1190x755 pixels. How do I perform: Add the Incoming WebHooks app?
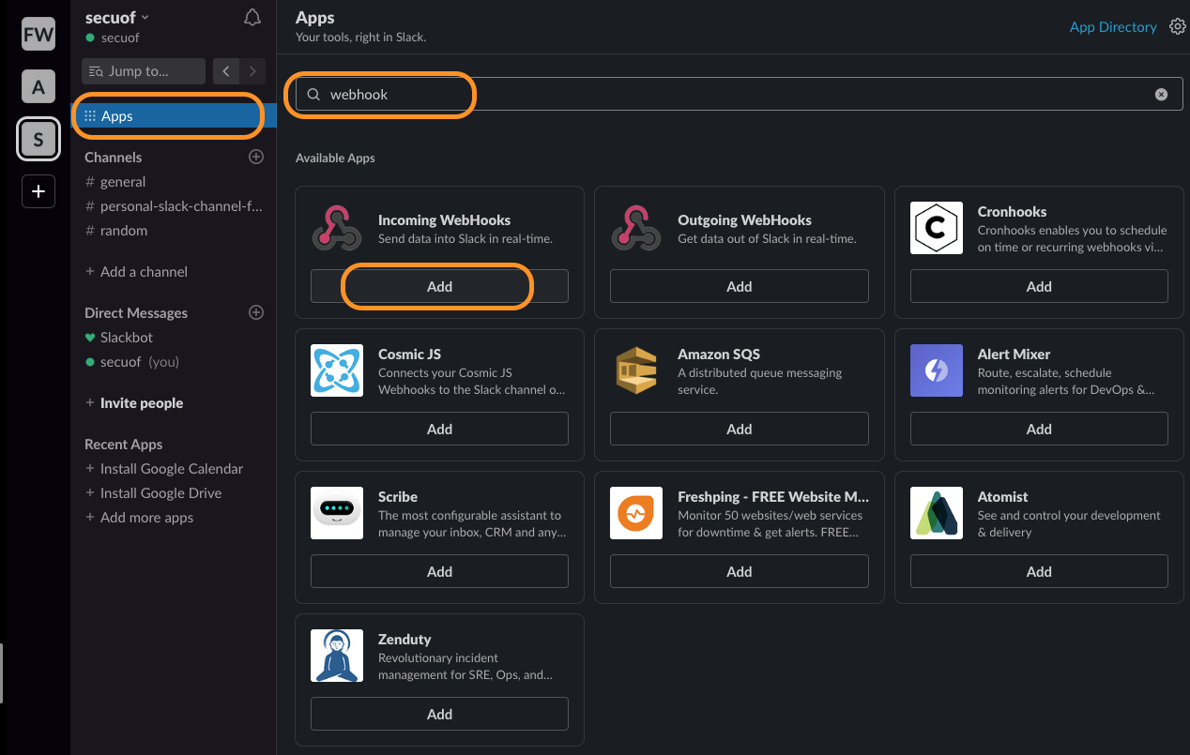[439, 286]
